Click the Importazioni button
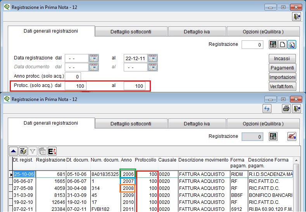306x212 pixels. pyautogui.click(x=282, y=77)
